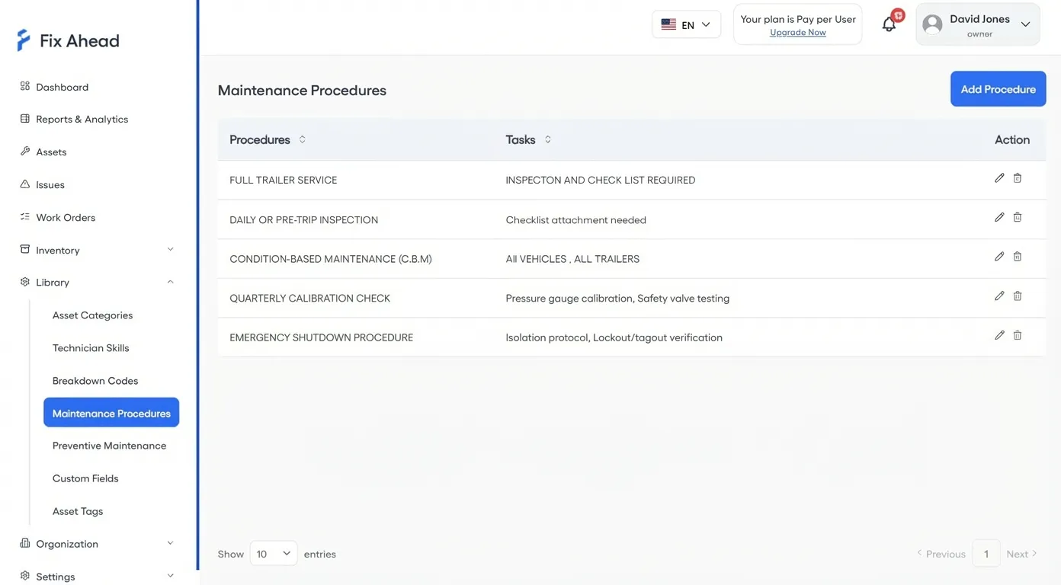Select Asset Categories under Library
Viewport: 1061px width, 585px height.
pyautogui.click(x=92, y=315)
